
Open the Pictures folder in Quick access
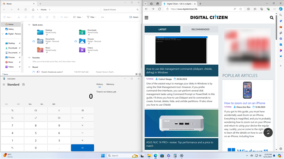point(90,41)
